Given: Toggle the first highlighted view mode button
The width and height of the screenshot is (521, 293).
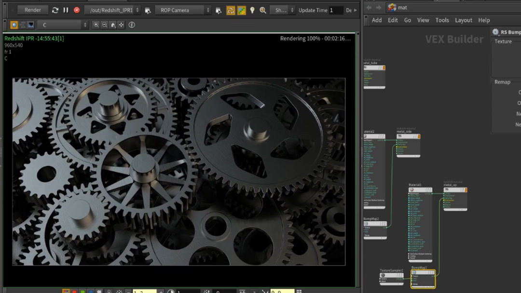Looking at the screenshot, I should tap(14, 25).
